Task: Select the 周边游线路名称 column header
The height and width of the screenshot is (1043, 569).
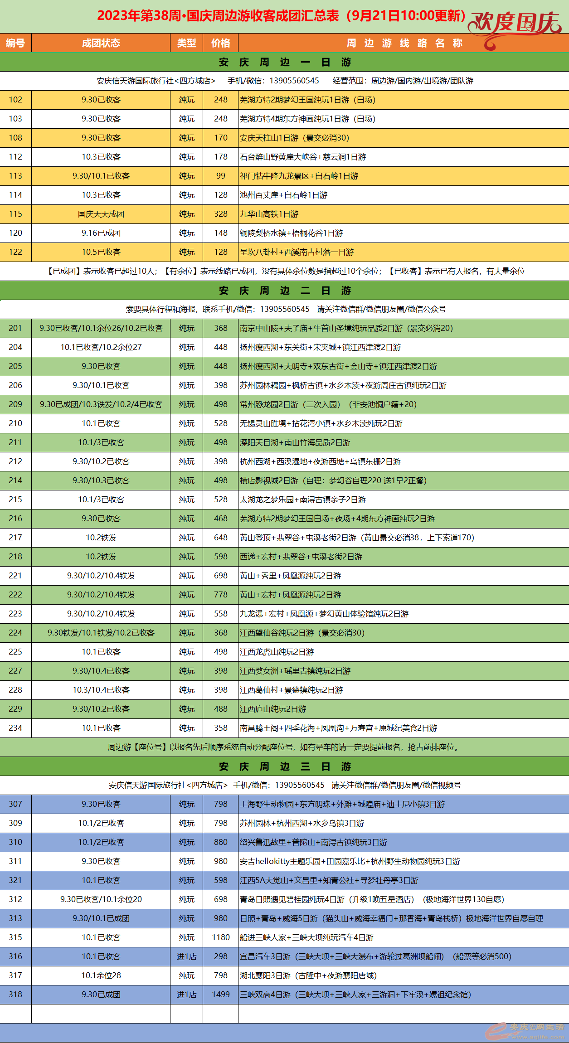Action: (x=404, y=43)
